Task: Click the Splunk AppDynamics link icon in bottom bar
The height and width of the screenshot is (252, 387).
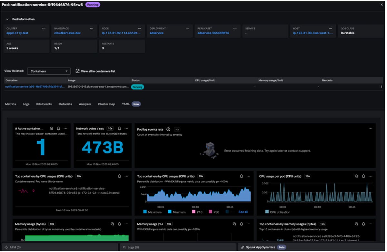Action: tap(243, 247)
